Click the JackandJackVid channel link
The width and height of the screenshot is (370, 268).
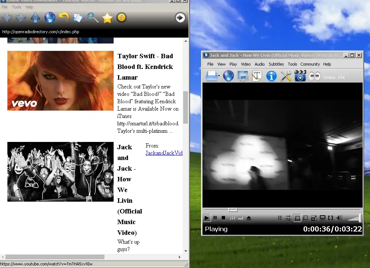tap(164, 153)
